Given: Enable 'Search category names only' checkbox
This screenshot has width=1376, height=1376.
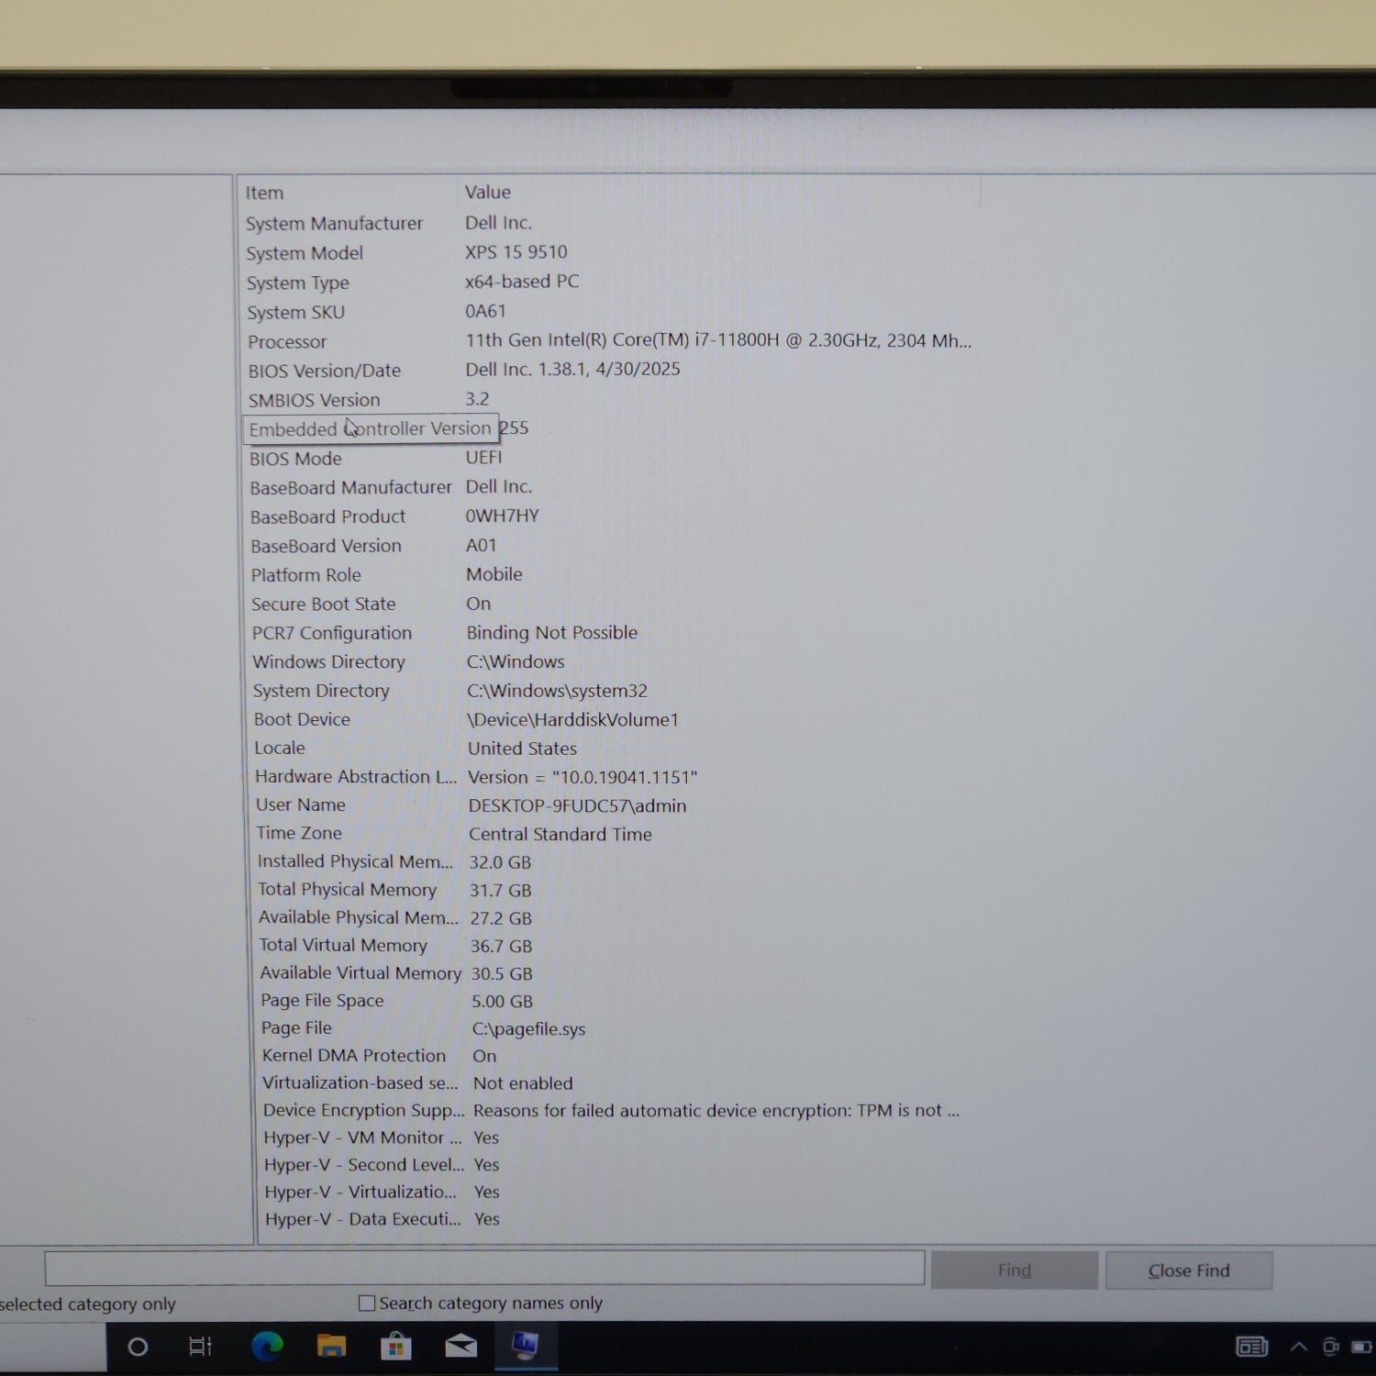Looking at the screenshot, I should click(x=367, y=1303).
